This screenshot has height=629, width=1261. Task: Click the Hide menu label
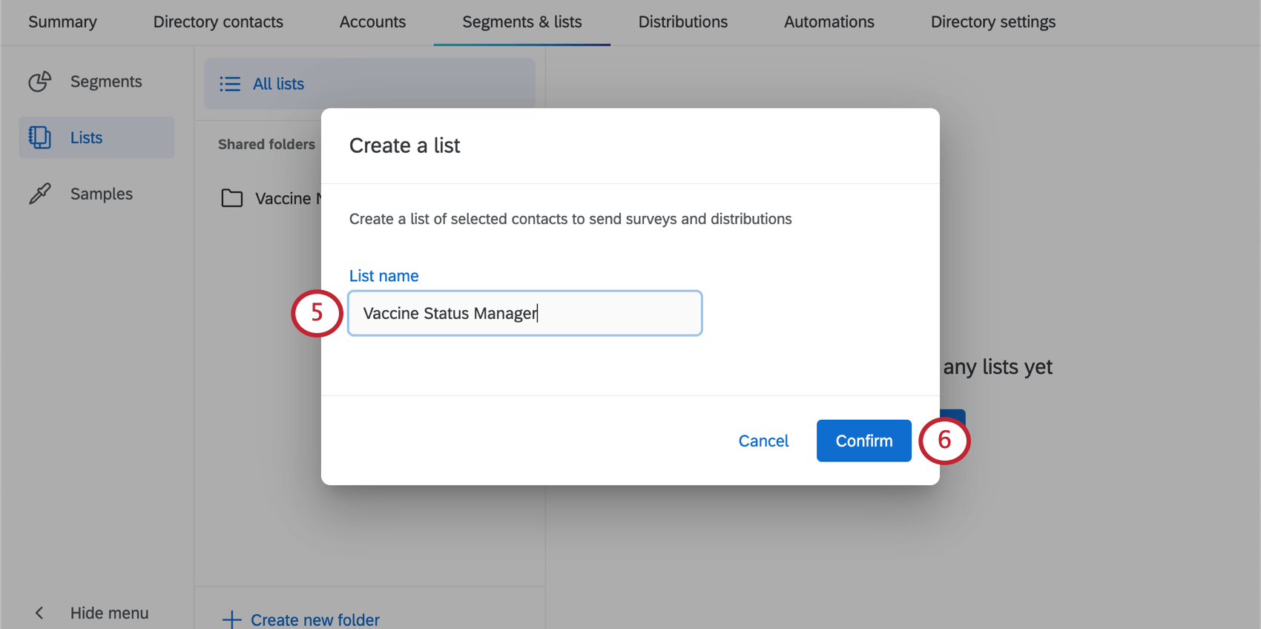(109, 613)
